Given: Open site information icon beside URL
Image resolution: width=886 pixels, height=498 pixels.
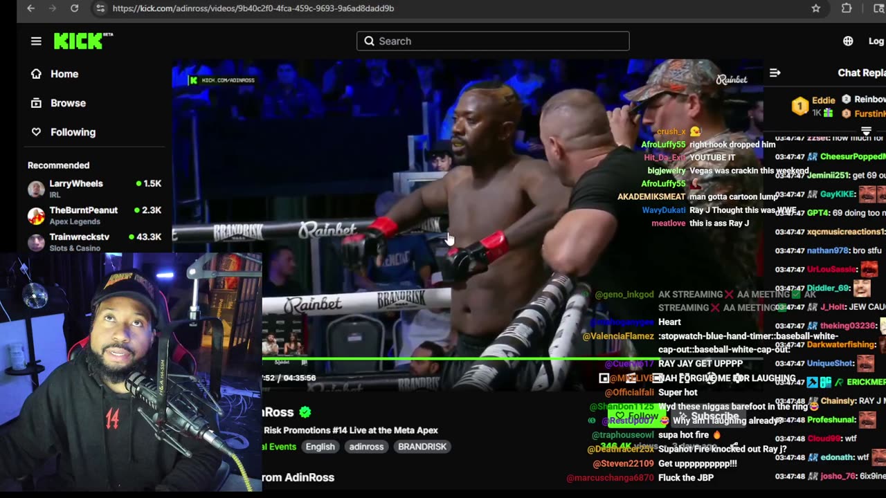Looking at the screenshot, I should [x=100, y=8].
